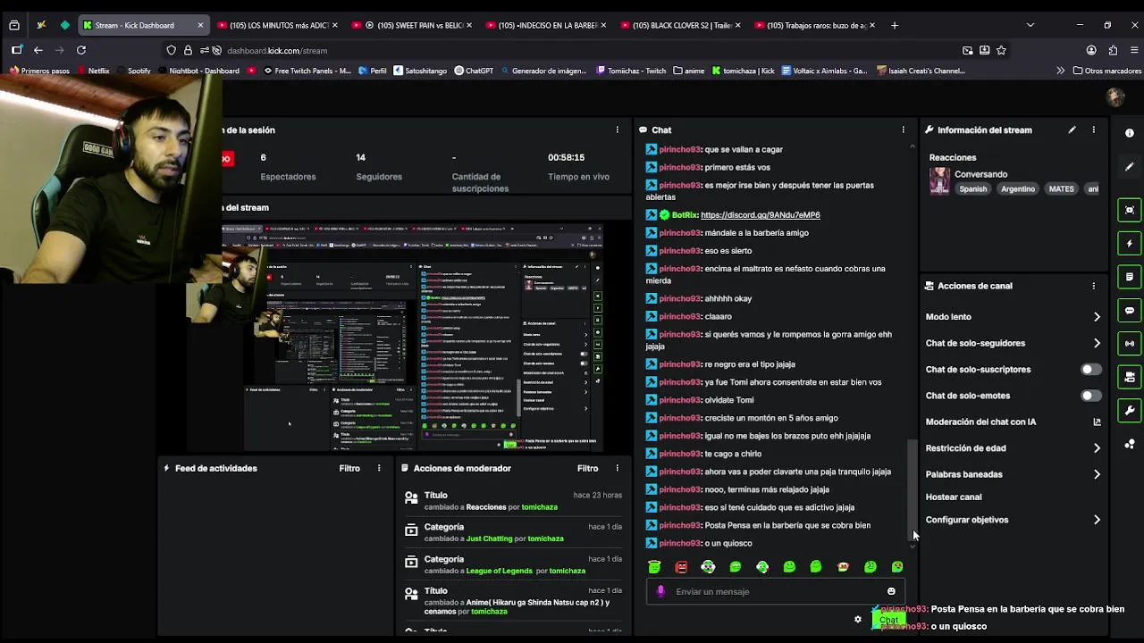Screen dimensions: 1144x643
Task: Open the Chat panel options menu
Action: 903,129
